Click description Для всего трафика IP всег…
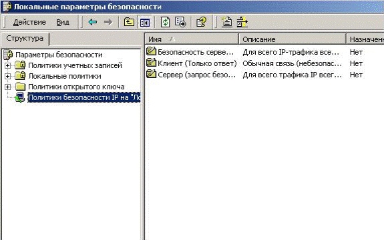Viewport: 384px width, 240px height. [292, 75]
